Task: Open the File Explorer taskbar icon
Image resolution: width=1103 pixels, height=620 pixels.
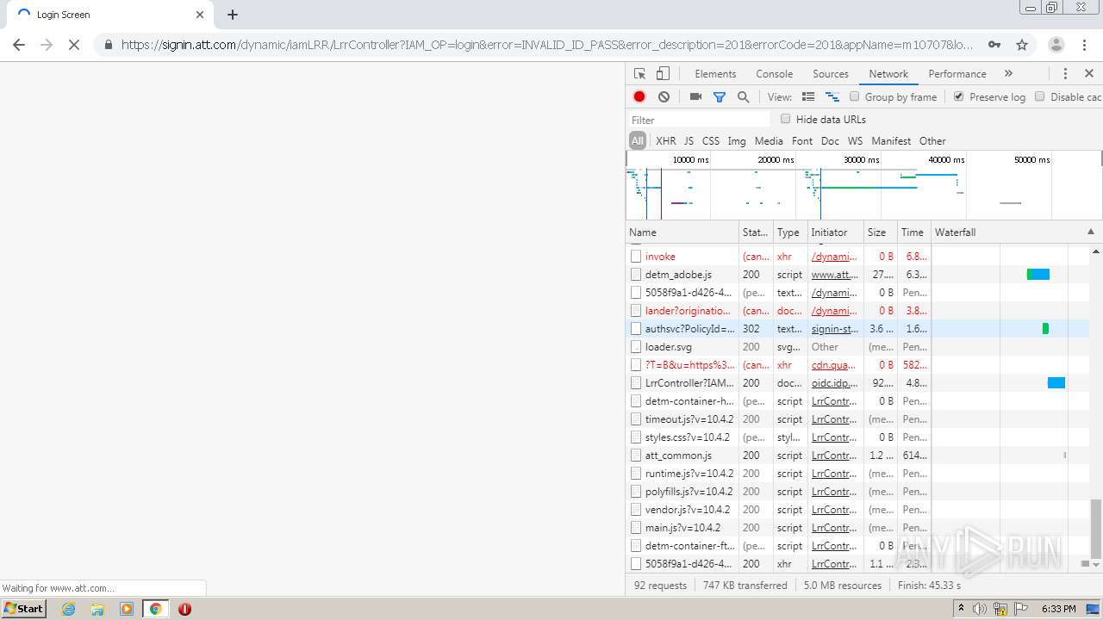Action: [97, 609]
